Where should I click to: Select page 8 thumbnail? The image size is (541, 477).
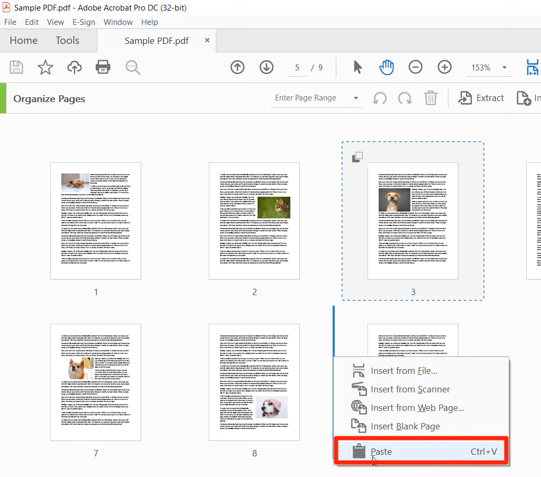254,382
